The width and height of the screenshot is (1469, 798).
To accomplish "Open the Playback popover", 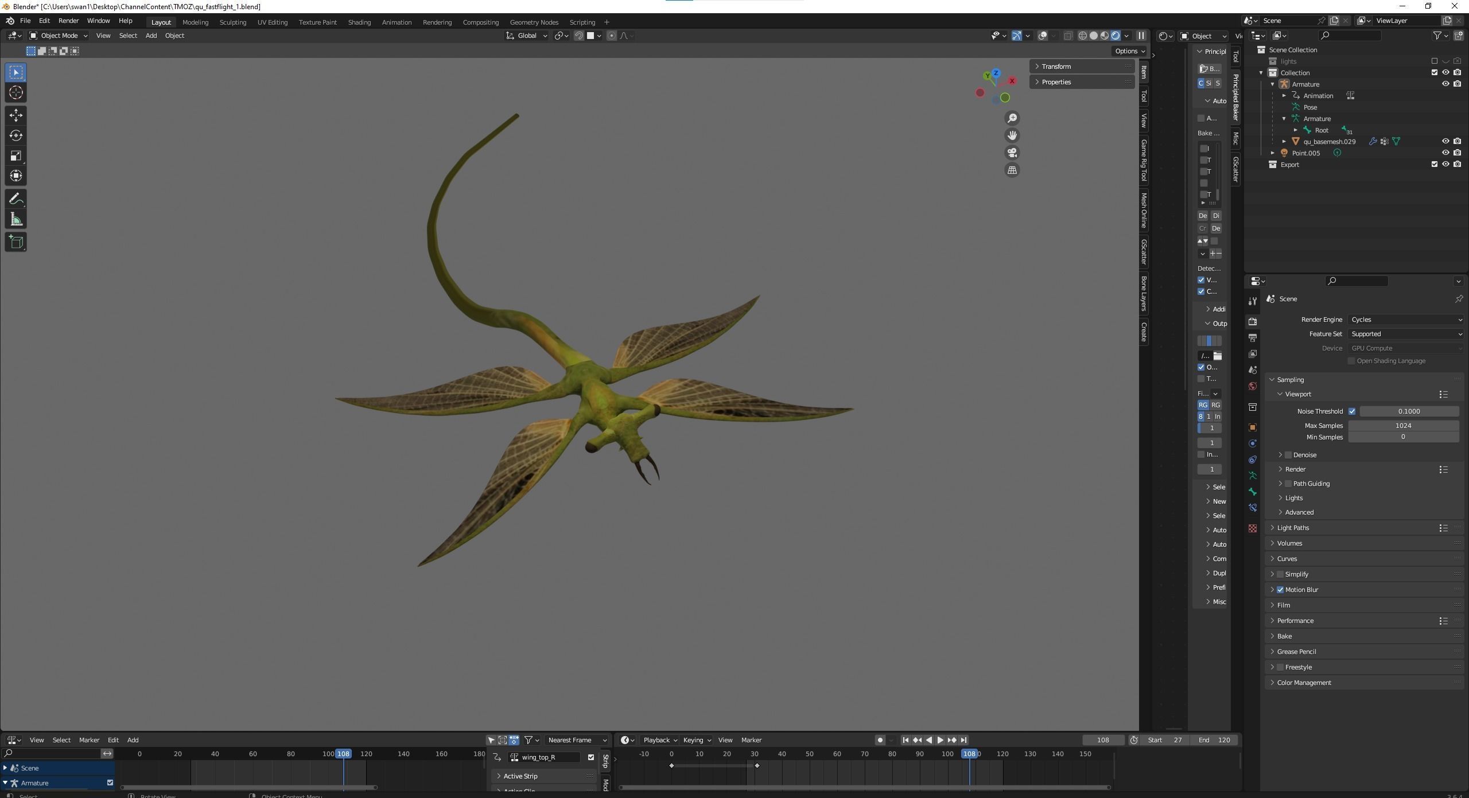I will [x=659, y=740].
